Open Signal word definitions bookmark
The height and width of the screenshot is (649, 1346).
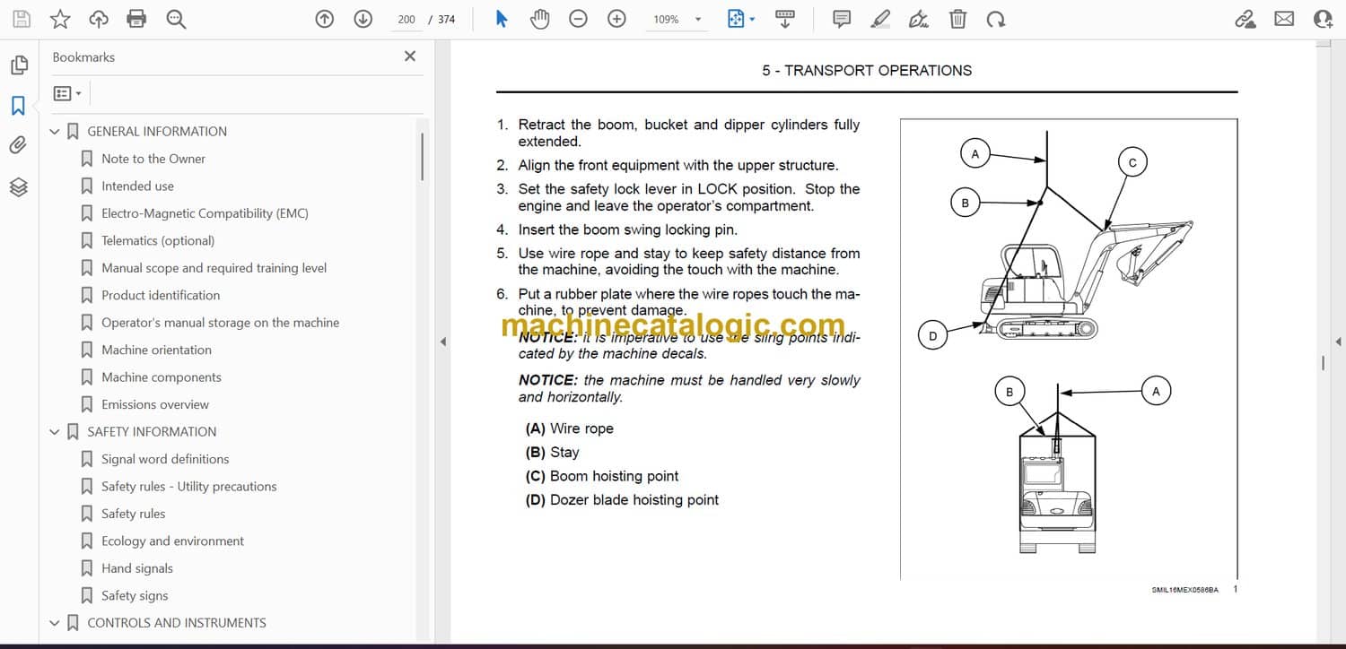(x=165, y=459)
